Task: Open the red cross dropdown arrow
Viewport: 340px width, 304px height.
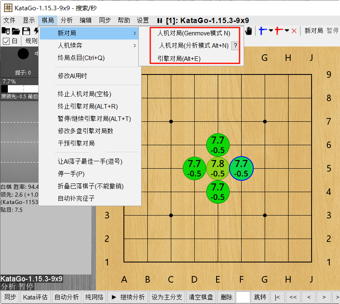Action: point(286,30)
